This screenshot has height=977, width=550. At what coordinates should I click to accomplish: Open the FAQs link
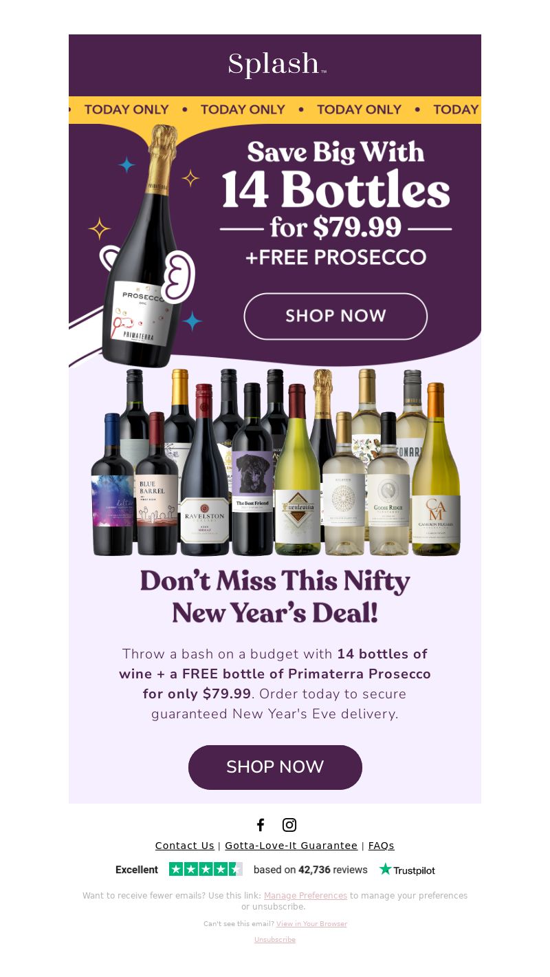coord(382,846)
